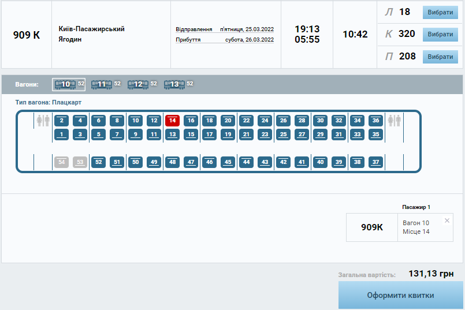This screenshot has width=465, height=310.
Task: Pick seat 36 near the right restroom
Action: coord(375,121)
